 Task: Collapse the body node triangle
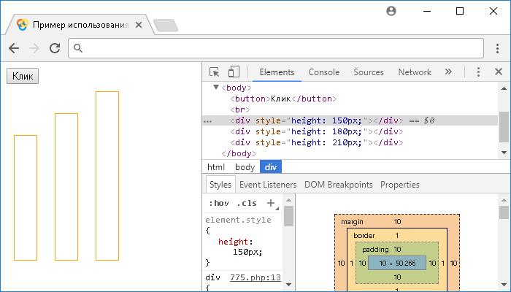(x=216, y=88)
